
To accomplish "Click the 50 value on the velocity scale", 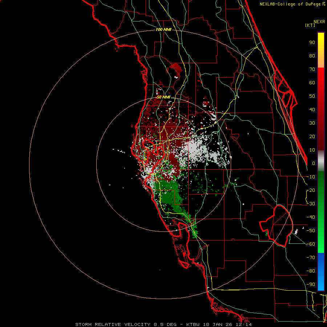I will click(x=312, y=96).
